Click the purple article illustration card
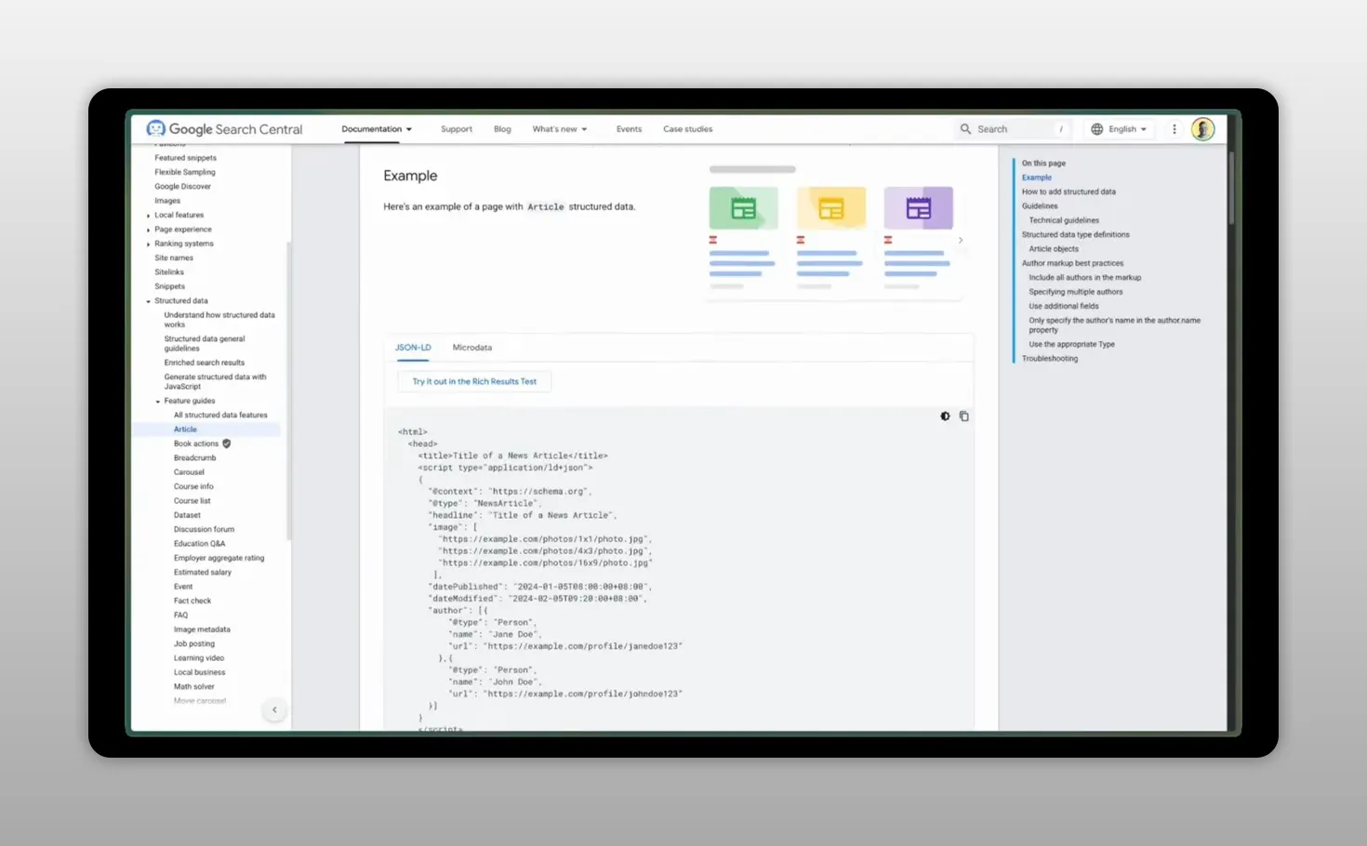This screenshot has height=846, width=1367. coord(919,208)
